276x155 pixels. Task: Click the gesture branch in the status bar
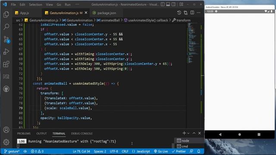(12, 151)
